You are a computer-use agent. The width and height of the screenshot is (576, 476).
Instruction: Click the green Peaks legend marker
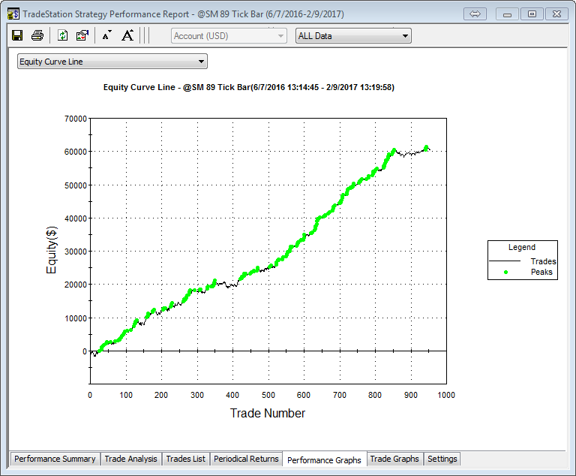(505, 272)
